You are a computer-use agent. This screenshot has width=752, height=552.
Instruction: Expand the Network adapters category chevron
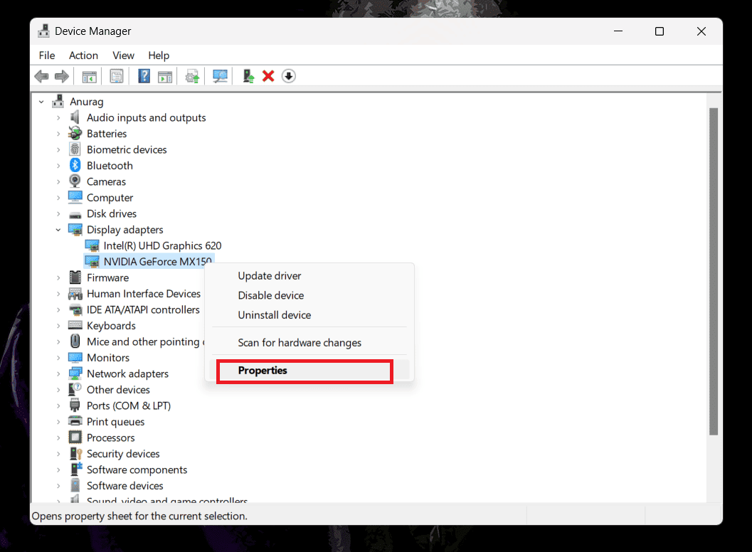pyautogui.click(x=58, y=373)
